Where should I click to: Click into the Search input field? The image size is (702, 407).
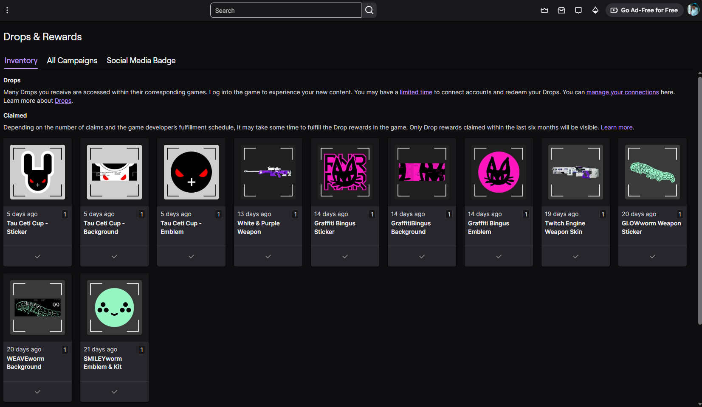(x=285, y=10)
